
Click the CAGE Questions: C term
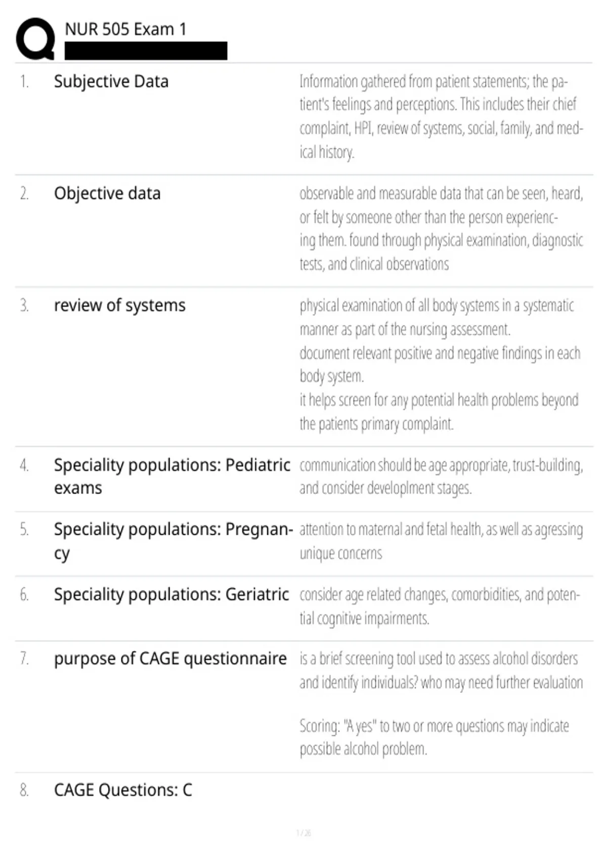coord(123,790)
